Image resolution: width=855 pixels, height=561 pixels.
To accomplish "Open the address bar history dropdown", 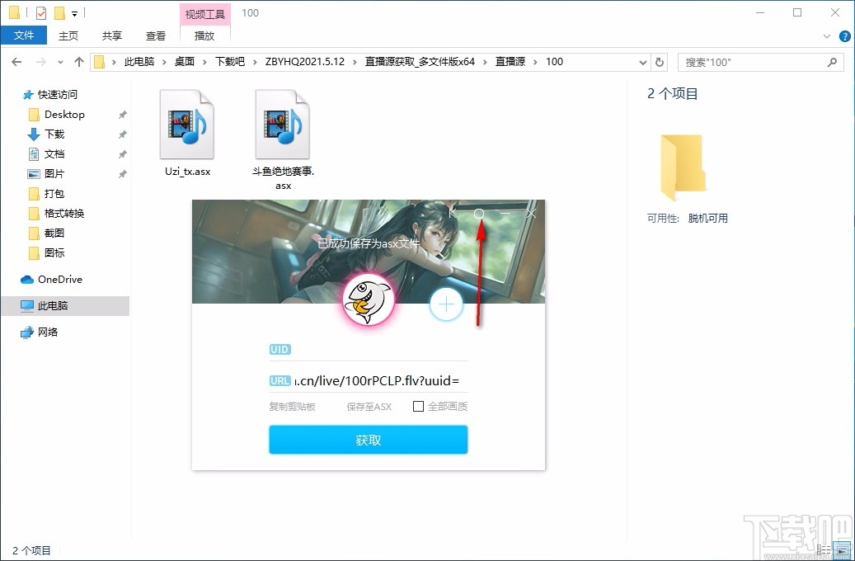I will (643, 61).
